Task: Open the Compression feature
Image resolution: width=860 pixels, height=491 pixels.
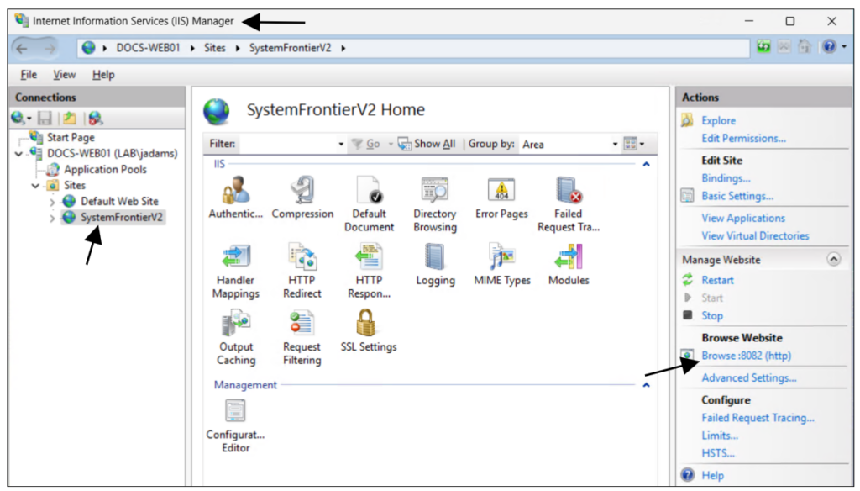Action: tap(302, 190)
